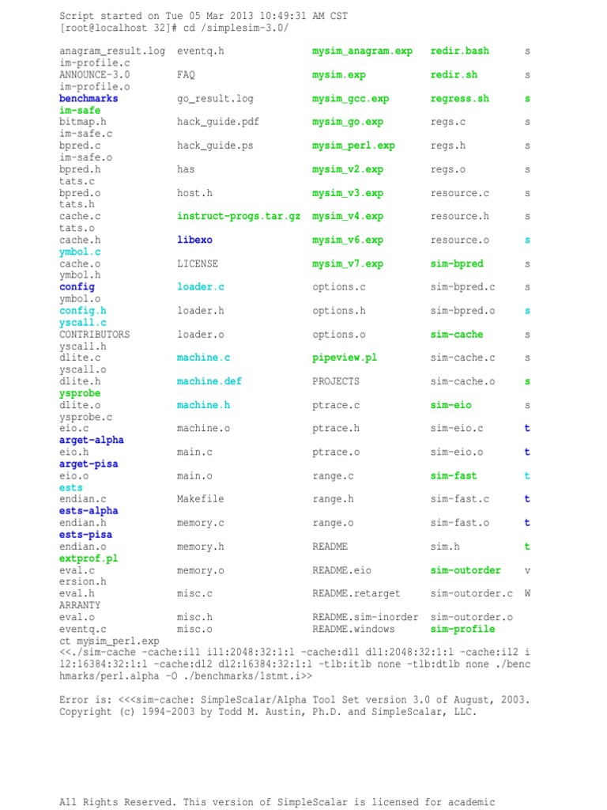The width and height of the screenshot is (607, 810).
Task: Click the file name 'eventq.h'
Action: tap(201, 51)
